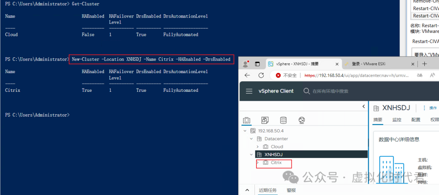Open the 警报 tab at the bottom
Screen dimensions: 439x195
pos(291,190)
